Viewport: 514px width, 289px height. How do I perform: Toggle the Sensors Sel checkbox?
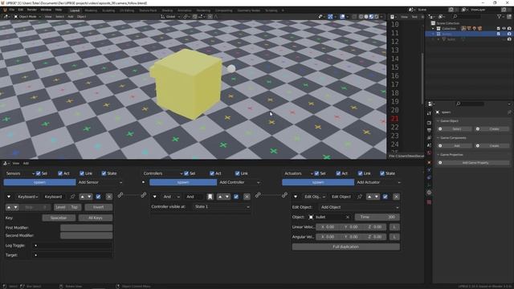tap(39, 173)
